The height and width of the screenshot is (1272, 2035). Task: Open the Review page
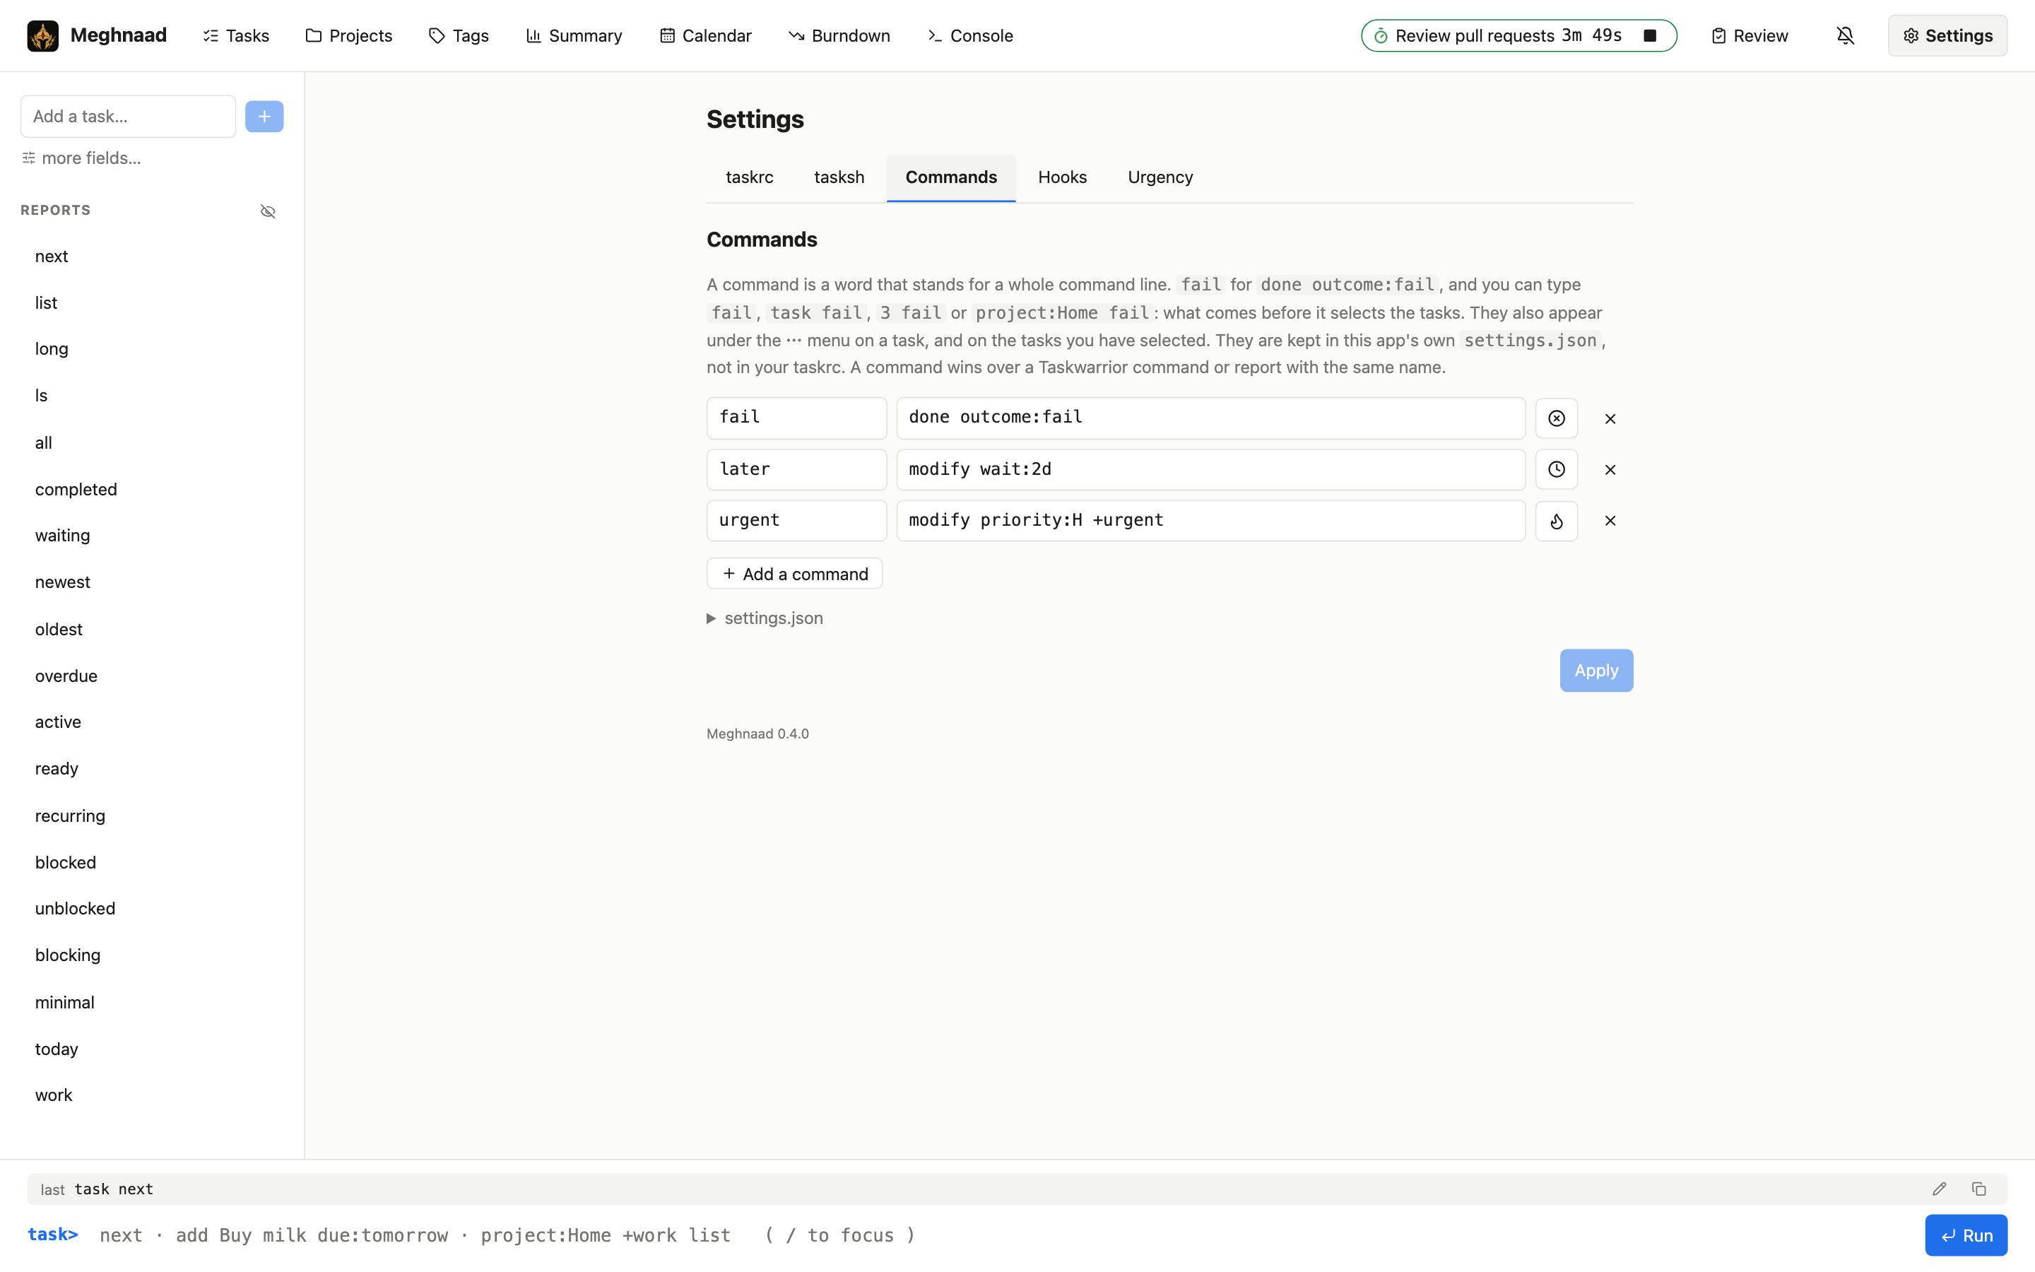pos(1749,35)
